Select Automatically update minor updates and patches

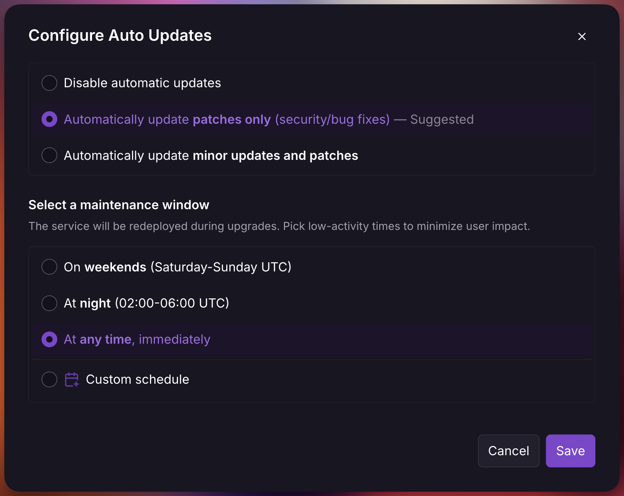(x=49, y=155)
